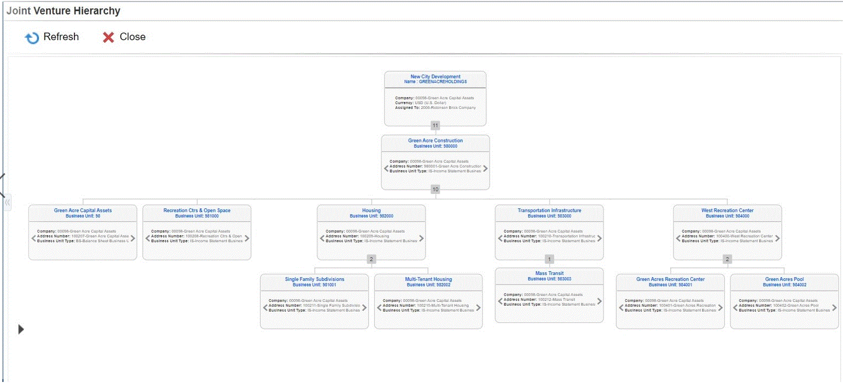This screenshot has width=843, height=389.
Task: Click 'Business Unit: 981000' under Recreation Ctrs
Action: click(x=197, y=216)
